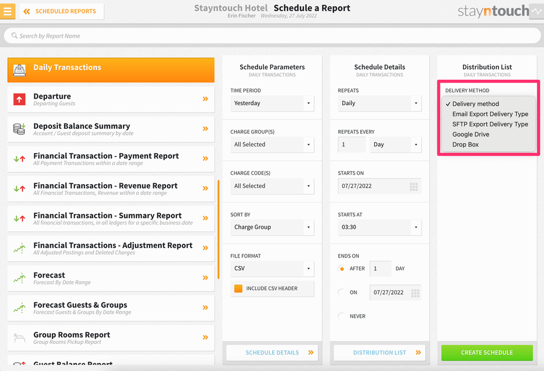Click the Deposit Balance Summary row chevron
Viewport: 544px width, 371px height.
pos(205,129)
